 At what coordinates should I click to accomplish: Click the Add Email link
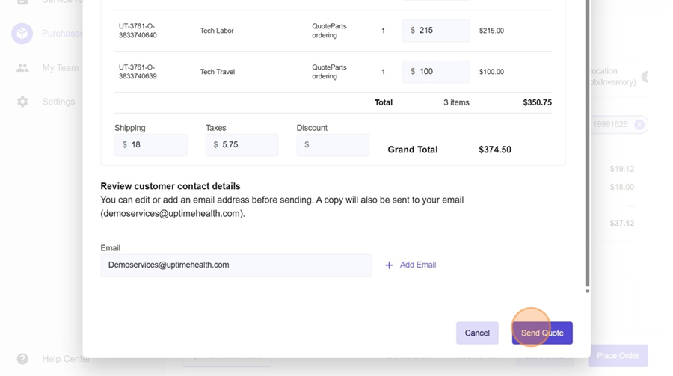(417, 265)
